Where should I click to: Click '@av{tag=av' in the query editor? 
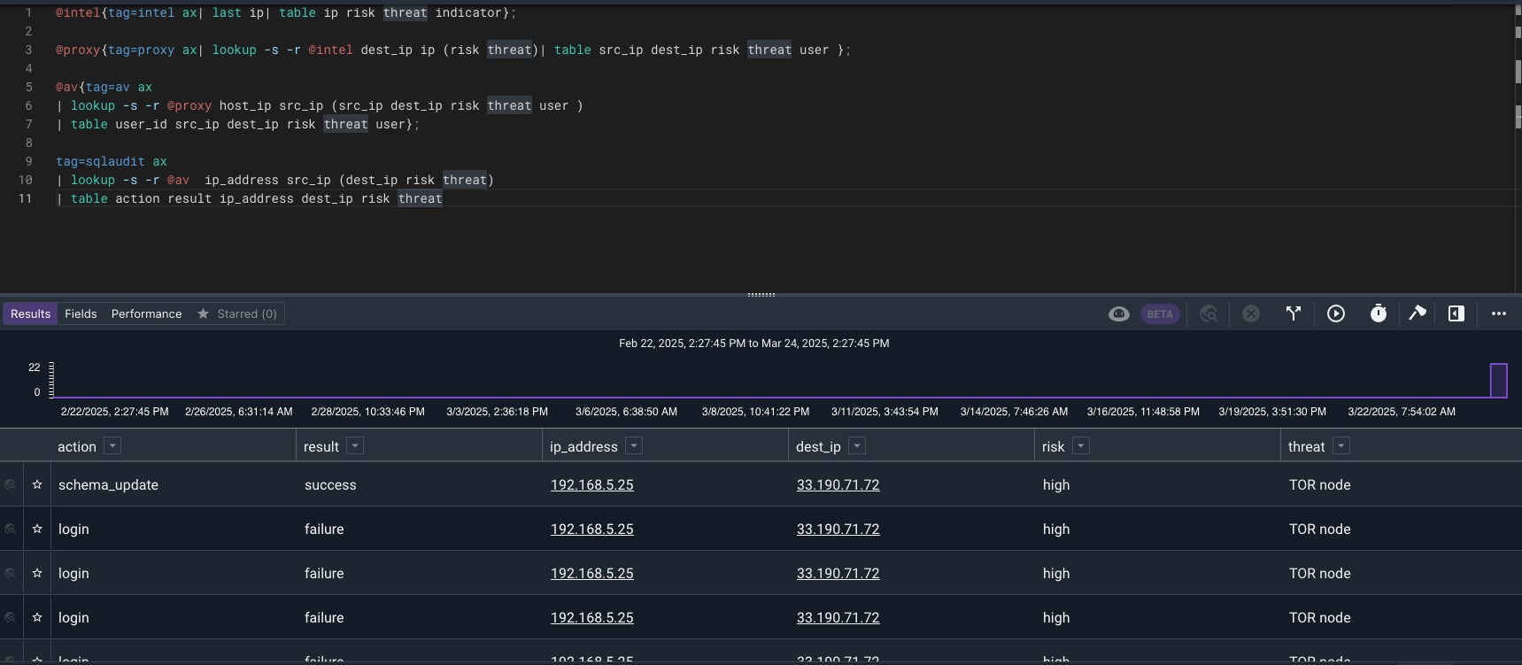coord(93,88)
